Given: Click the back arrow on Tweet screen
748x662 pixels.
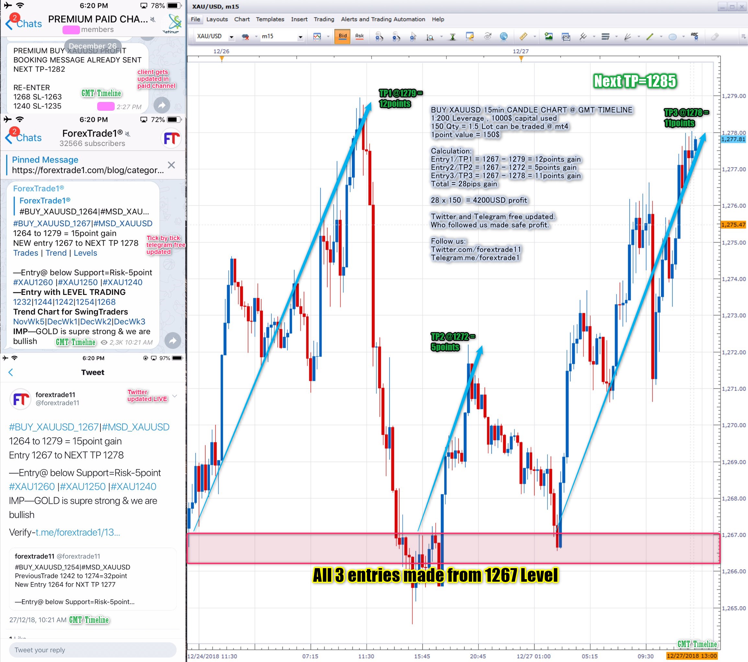Looking at the screenshot, I should pyautogui.click(x=11, y=372).
